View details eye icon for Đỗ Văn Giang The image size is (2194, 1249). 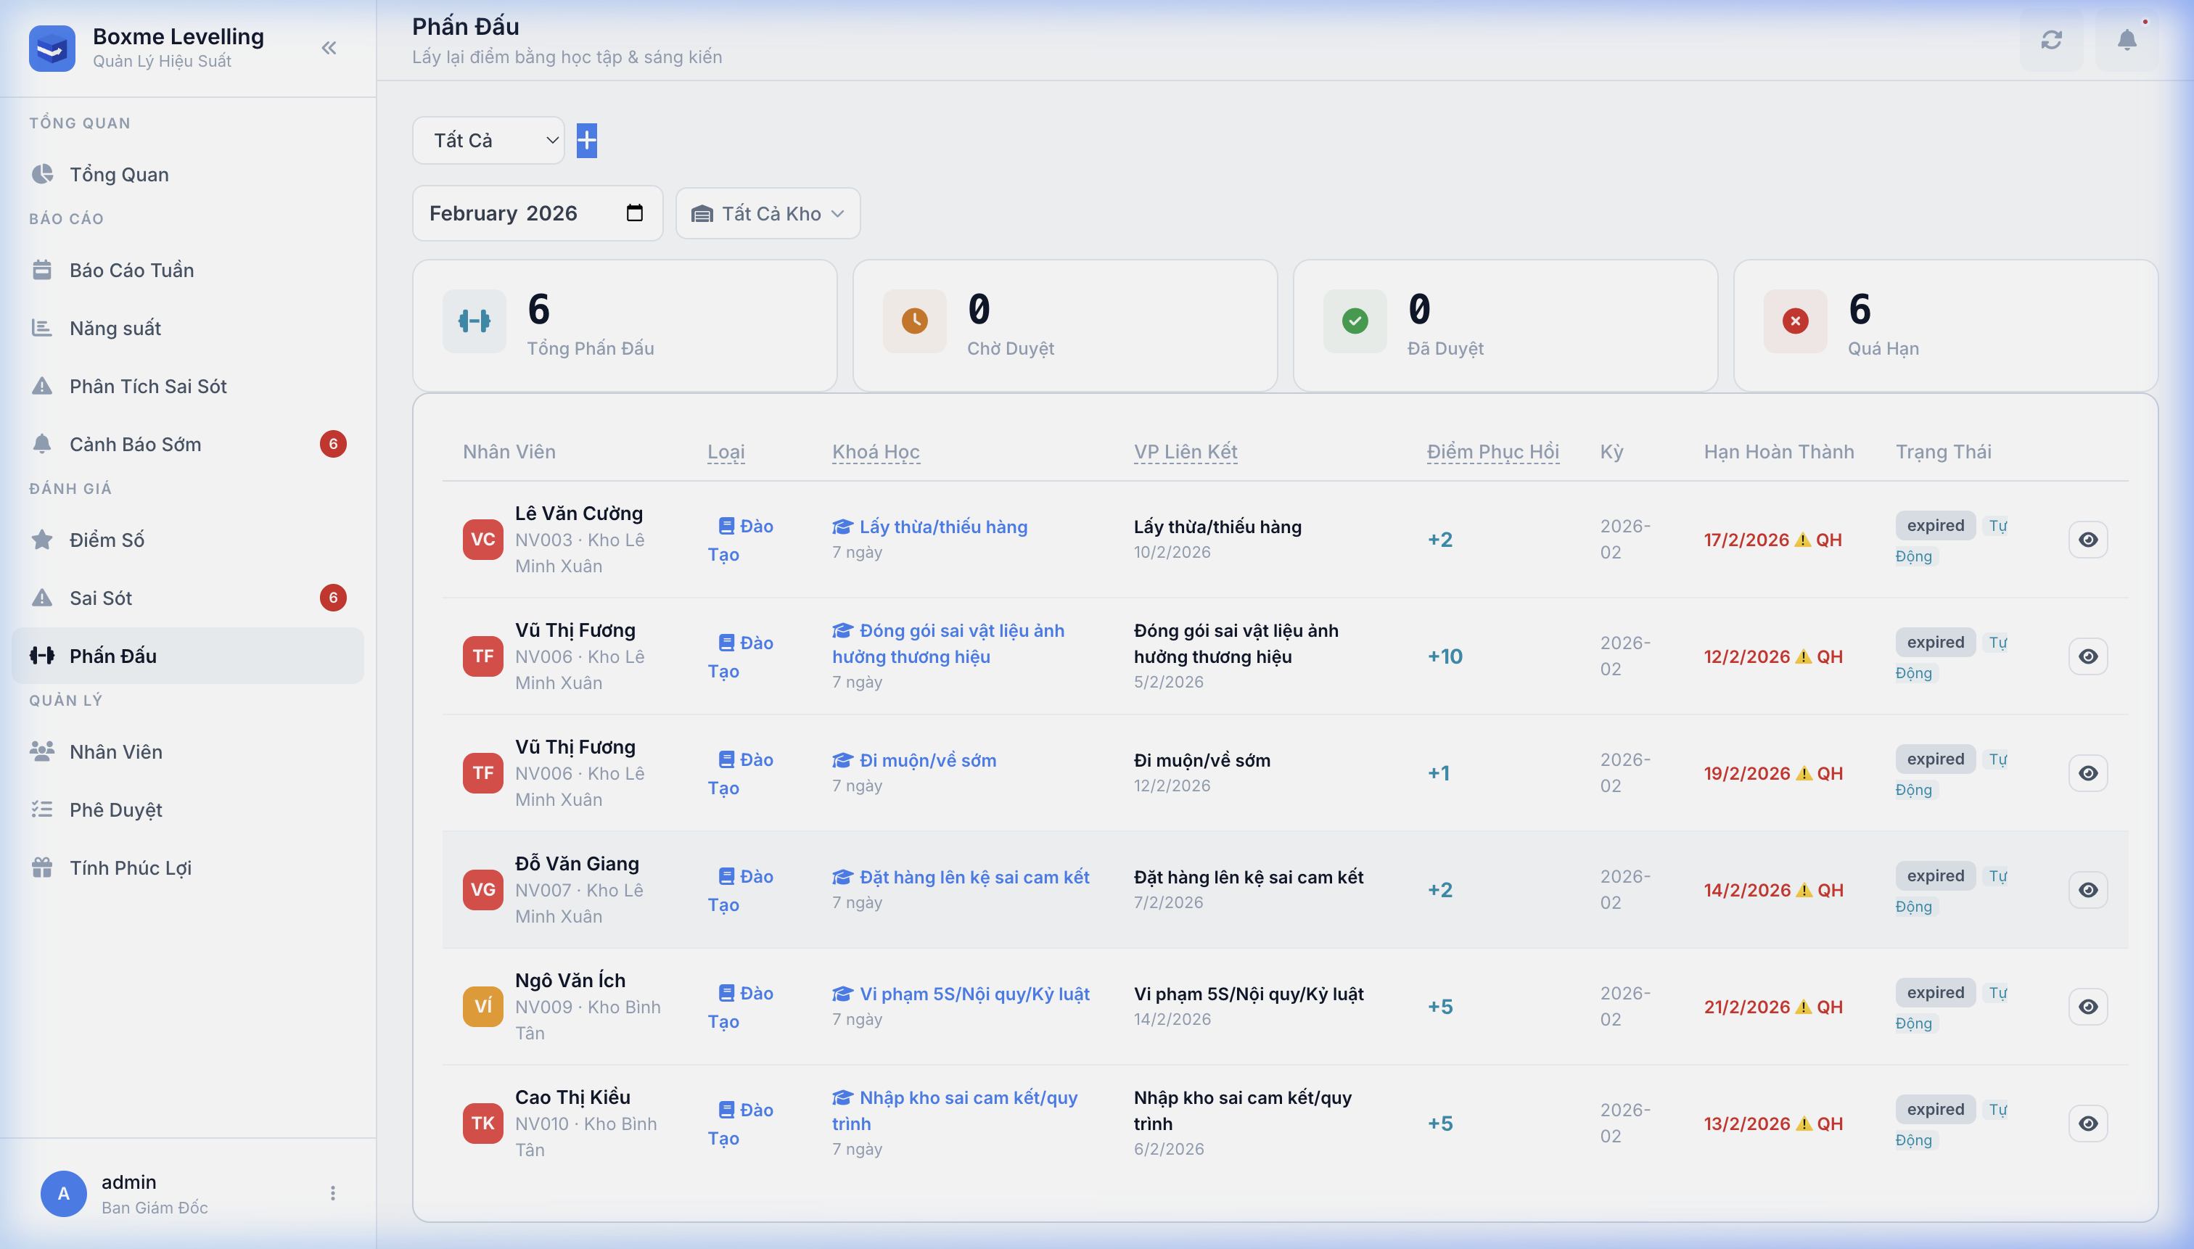tap(2087, 889)
